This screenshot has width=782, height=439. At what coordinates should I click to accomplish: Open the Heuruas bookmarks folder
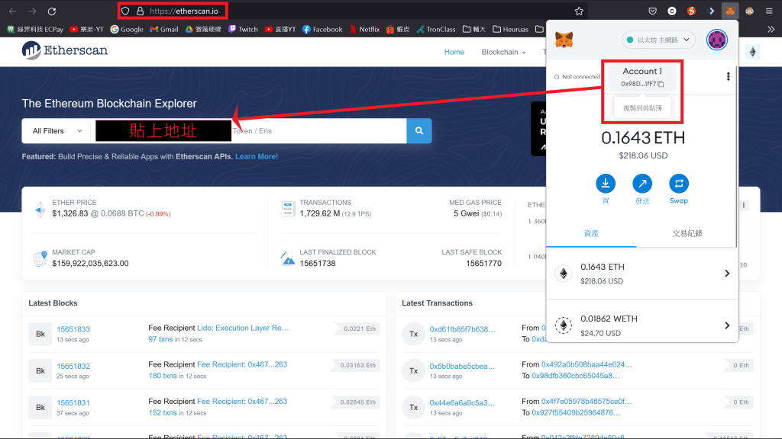tap(511, 30)
